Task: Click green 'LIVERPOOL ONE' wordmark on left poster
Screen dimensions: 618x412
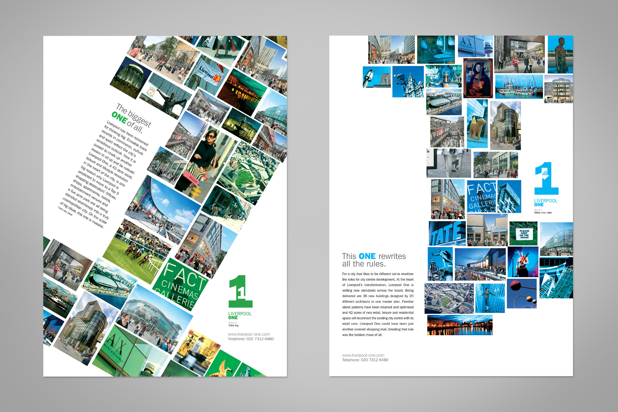Action: click(240, 315)
